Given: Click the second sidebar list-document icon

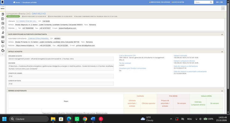Looking at the screenshot, I should pyautogui.click(x=3, y=19).
